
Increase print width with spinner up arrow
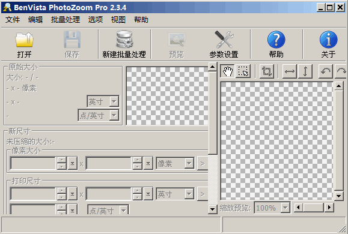(x=62, y=191)
